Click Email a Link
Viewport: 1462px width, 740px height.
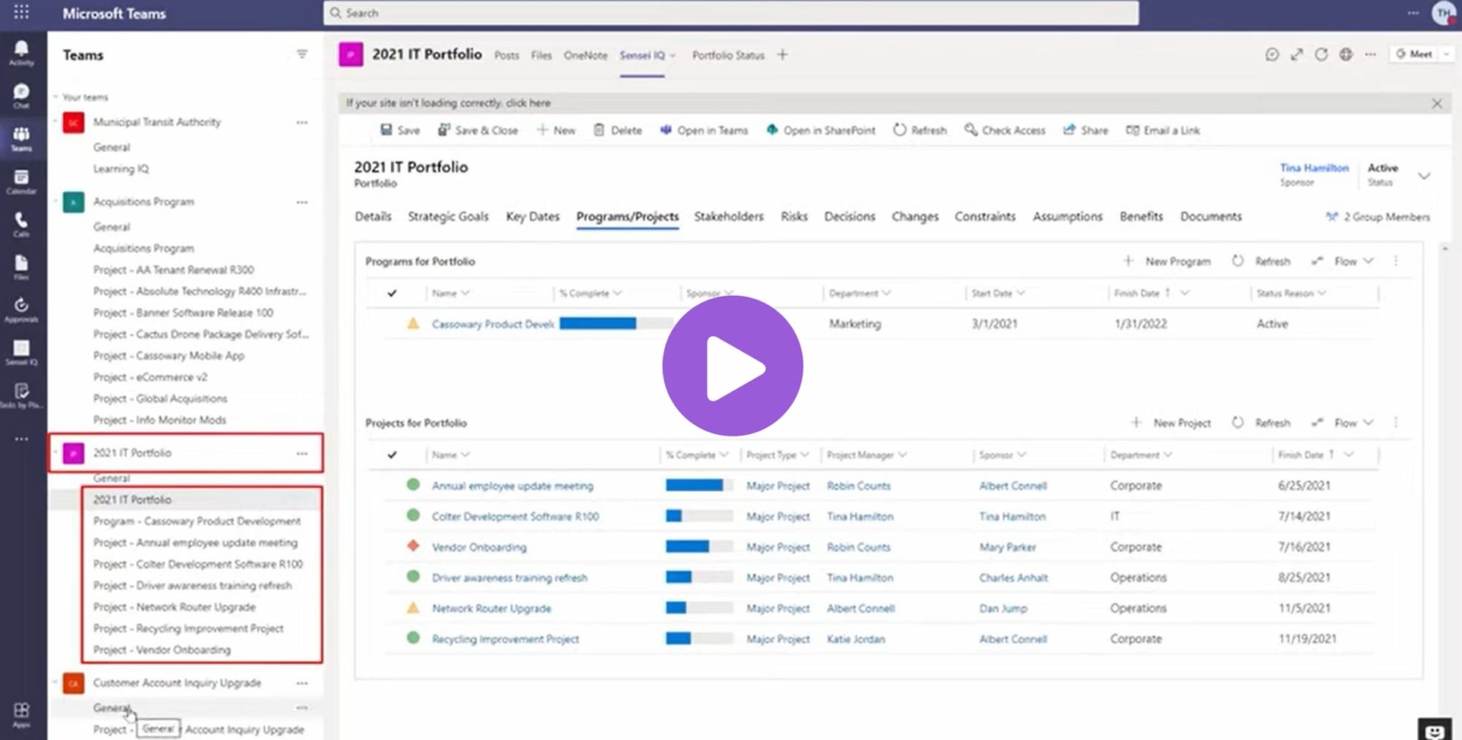pyautogui.click(x=1162, y=130)
